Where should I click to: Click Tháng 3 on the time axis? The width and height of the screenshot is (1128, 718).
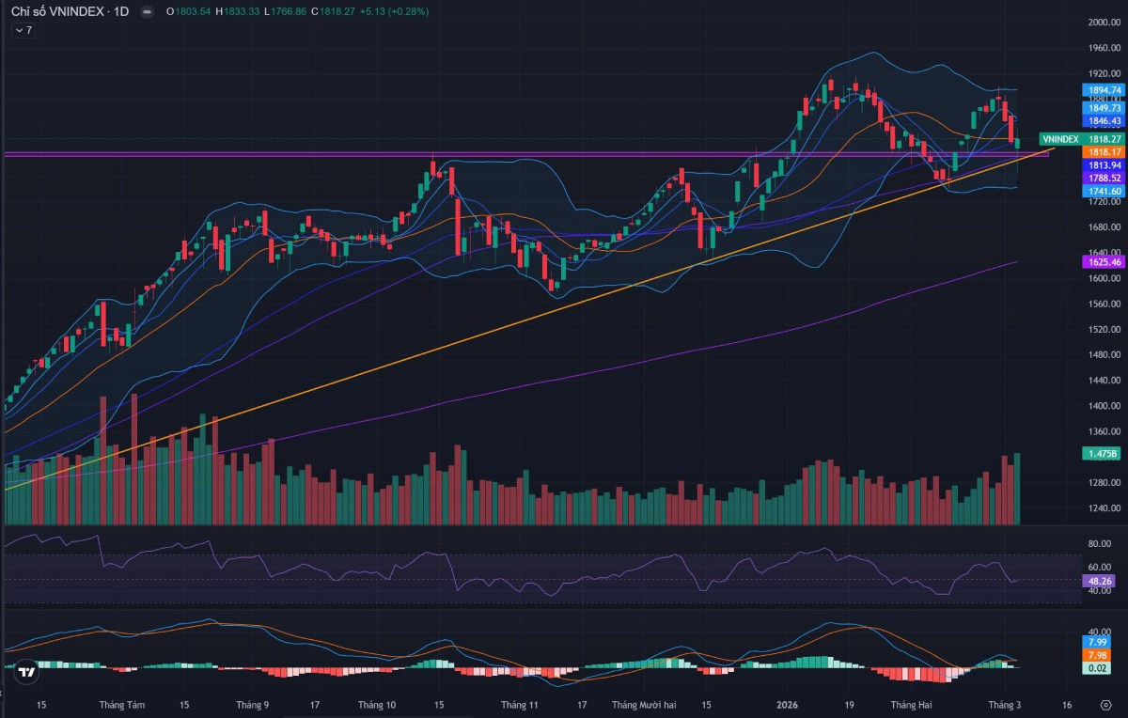(1005, 704)
